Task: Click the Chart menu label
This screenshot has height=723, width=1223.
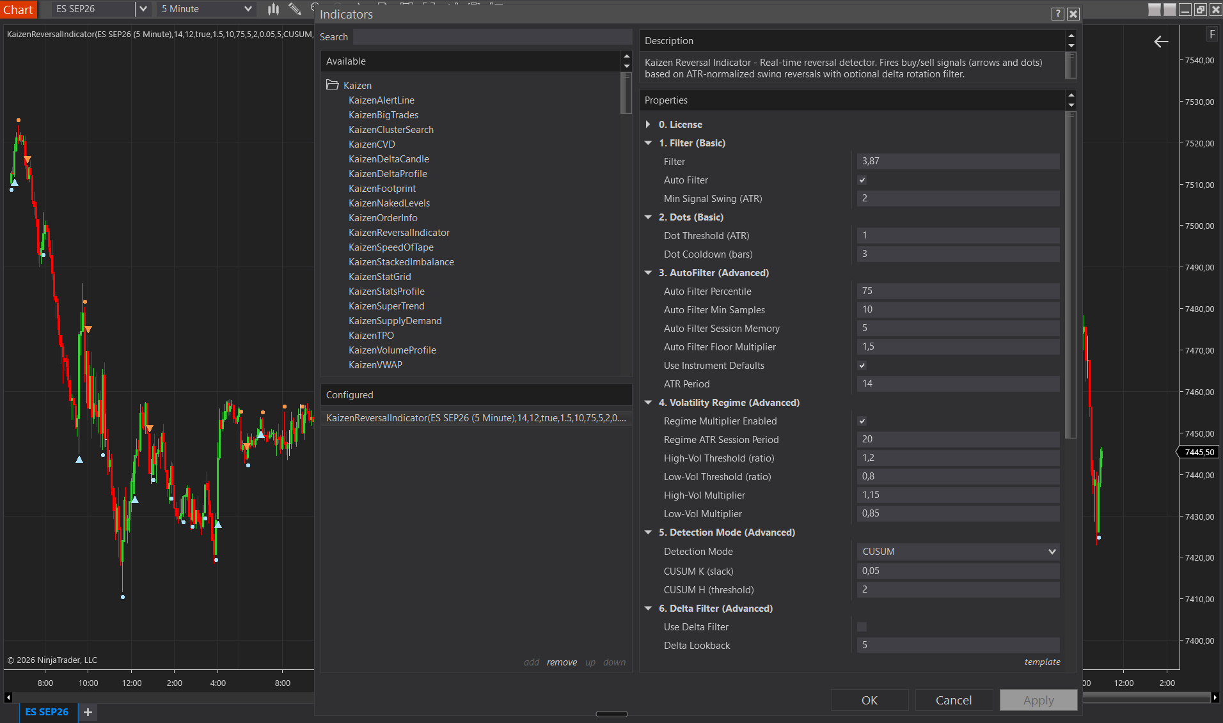Action: coord(18,10)
